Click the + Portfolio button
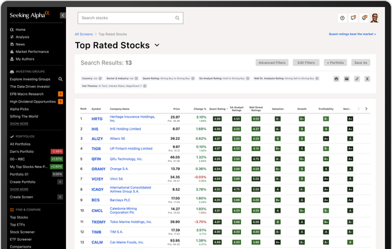This screenshot has height=249, width=392. pos(335,62)
